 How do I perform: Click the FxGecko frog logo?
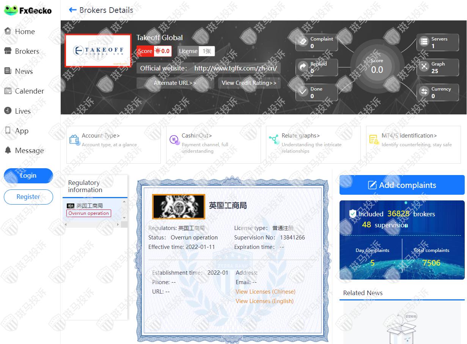11,10
